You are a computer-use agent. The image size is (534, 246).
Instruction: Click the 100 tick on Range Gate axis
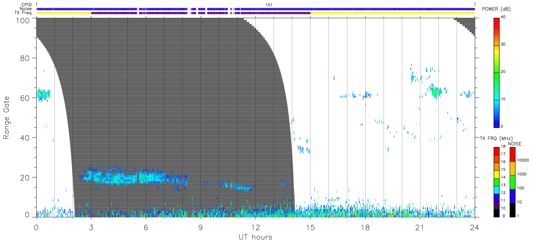(x=23, y=20)
